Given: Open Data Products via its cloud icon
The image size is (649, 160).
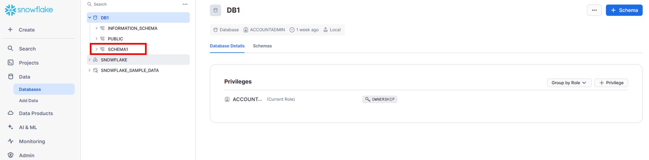Looking at the screenshot, I should point(11,113).
